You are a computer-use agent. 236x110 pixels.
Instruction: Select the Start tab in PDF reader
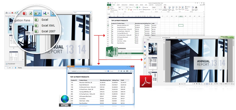click(150, 37)
